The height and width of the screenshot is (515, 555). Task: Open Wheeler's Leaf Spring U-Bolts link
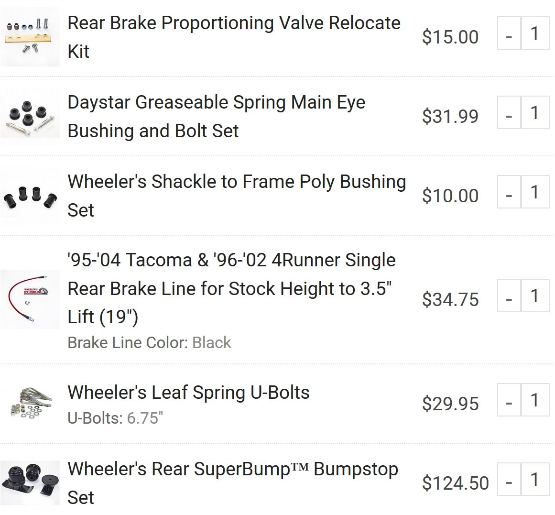coord(189,392)
